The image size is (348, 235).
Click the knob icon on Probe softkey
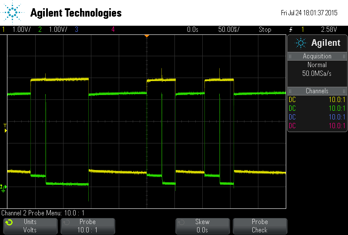(67, 222)
